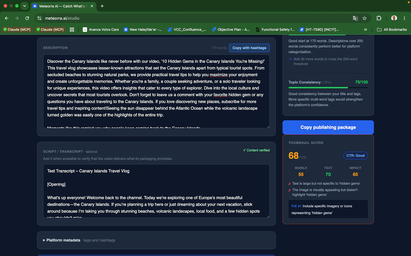Open the apps grid bookmark icon
The width and height of the screenshot is (411, 256).
point(72,29)
